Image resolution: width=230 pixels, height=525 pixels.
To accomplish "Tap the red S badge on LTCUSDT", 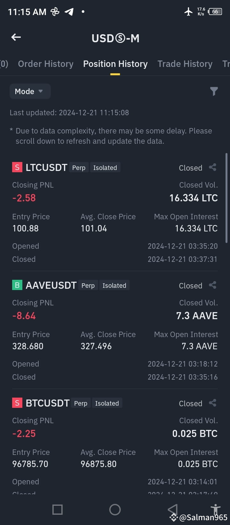I will tap(17, 167).
